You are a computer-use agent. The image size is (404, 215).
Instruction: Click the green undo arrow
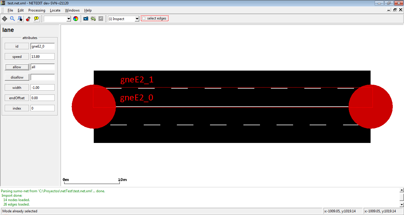tap(93, 19)
